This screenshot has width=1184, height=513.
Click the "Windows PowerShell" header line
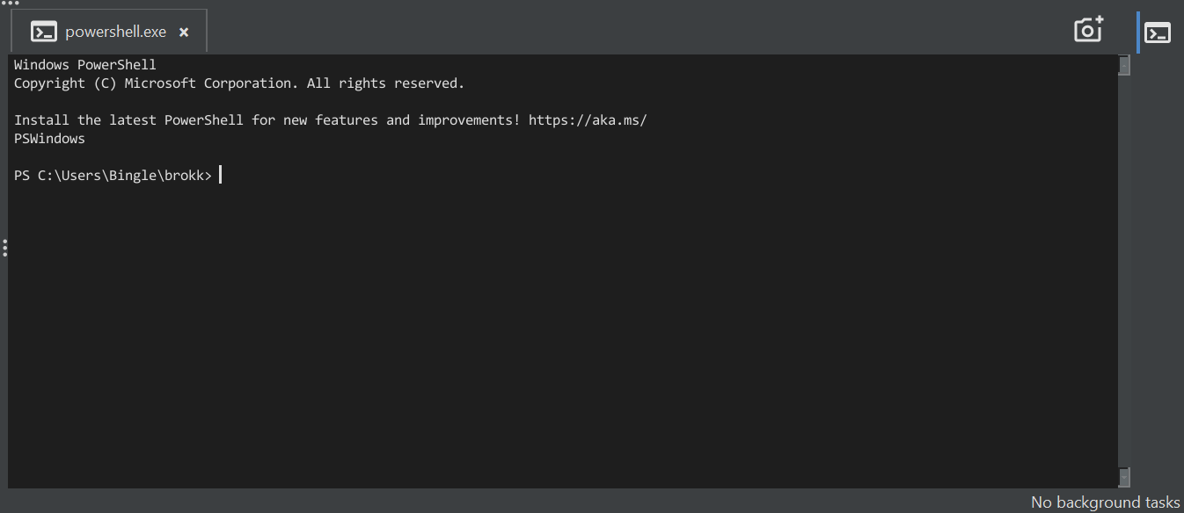pyautogui.click(x=85, y=65)
